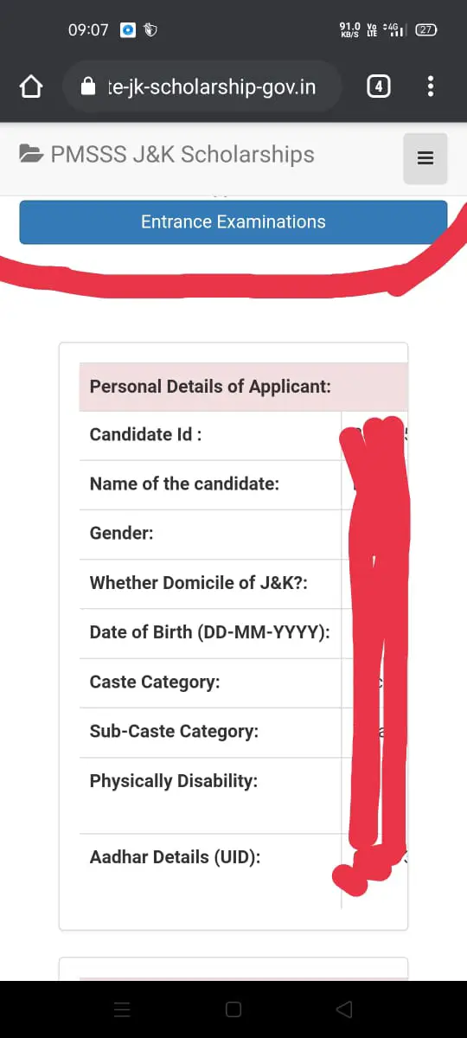Tap the Android home square button
Image resolution: width=467 pixels, height=1038 pixels.
[x=233, y=1009]
